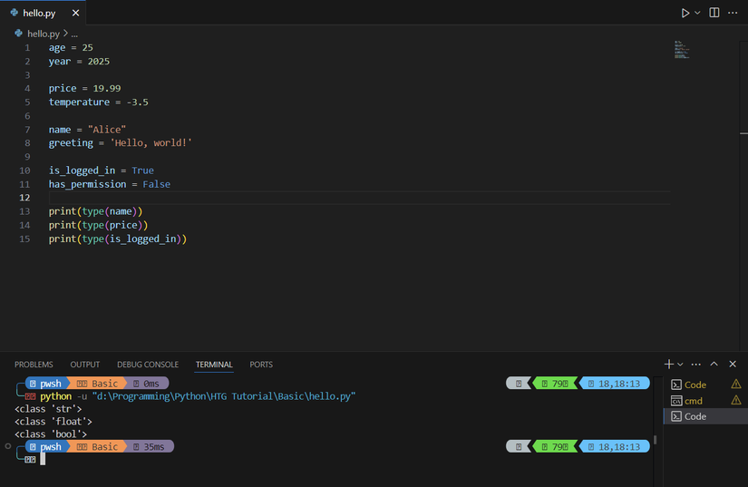Open the run options dropdown arrow
The image size is (748, 487).
[x=697, y=13]
